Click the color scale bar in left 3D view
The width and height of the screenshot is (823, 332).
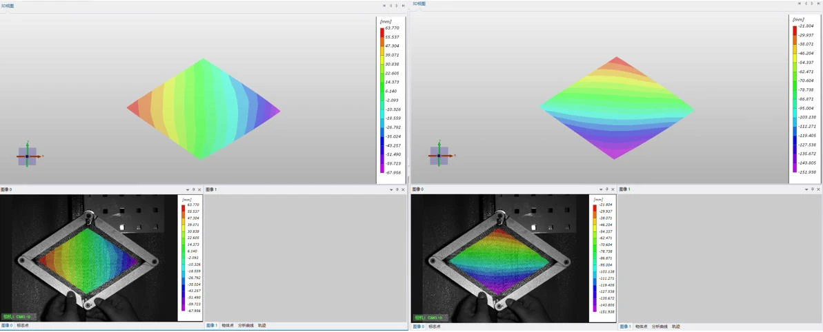pos(382,101)
